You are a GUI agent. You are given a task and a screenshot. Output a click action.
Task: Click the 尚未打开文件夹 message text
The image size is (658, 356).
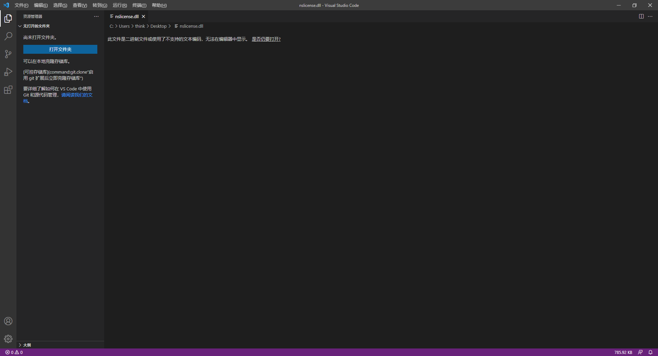tap(40, 38)
